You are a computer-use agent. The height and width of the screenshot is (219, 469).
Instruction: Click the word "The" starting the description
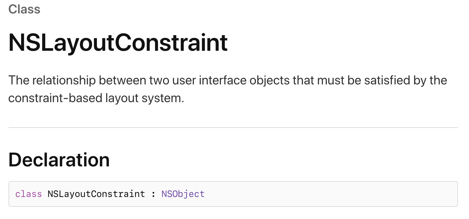(19, 80)
